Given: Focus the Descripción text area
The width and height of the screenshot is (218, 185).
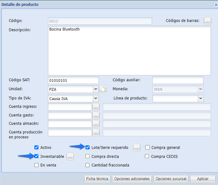Looking at the screenshot, I should click(x=129, y=51).
